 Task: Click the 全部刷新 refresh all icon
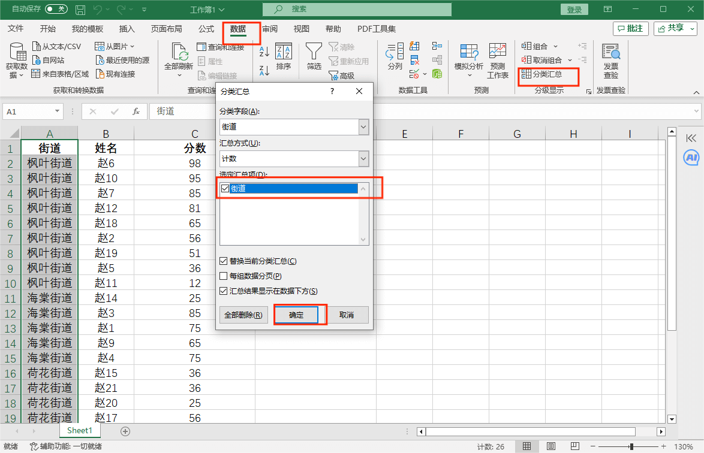point(179,54)
